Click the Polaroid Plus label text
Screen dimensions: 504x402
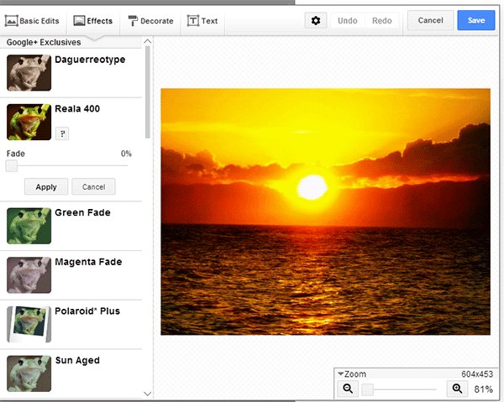(87, 311)
